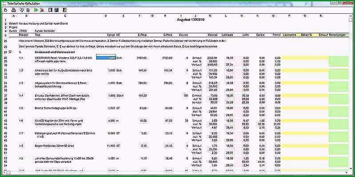Click the green Bemerkungen cell of position 1.1
The height and width of the screenshot is (177, 355).
coord(339,61)
